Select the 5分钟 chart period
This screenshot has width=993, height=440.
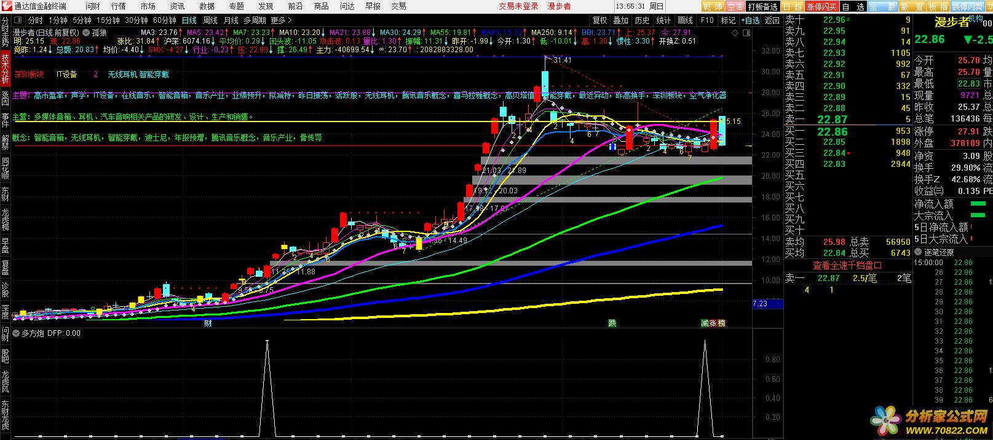[x=82, y=20]
